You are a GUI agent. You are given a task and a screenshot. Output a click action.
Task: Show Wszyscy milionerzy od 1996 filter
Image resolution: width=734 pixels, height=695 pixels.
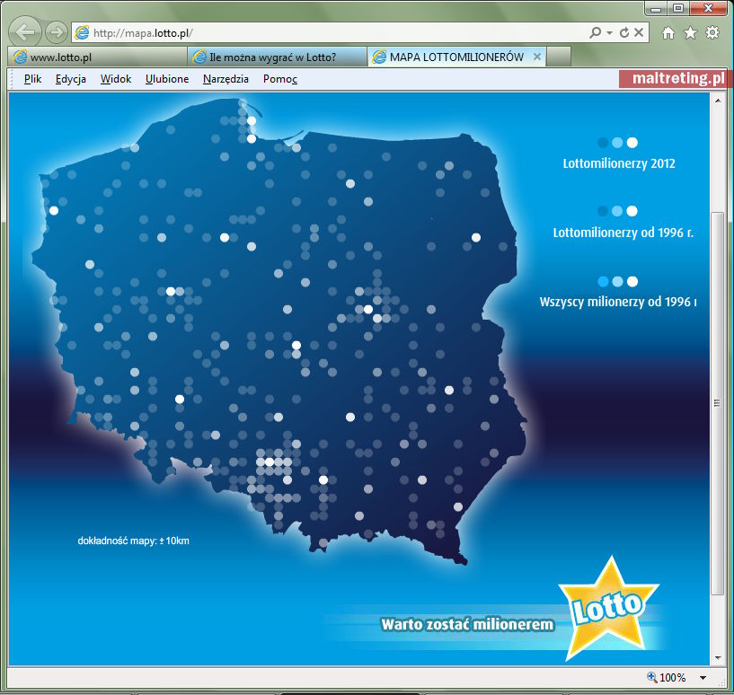click(618, 302)
